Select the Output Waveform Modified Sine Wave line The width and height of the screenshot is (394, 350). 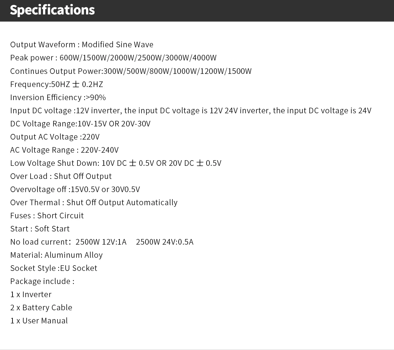point(82,45)
